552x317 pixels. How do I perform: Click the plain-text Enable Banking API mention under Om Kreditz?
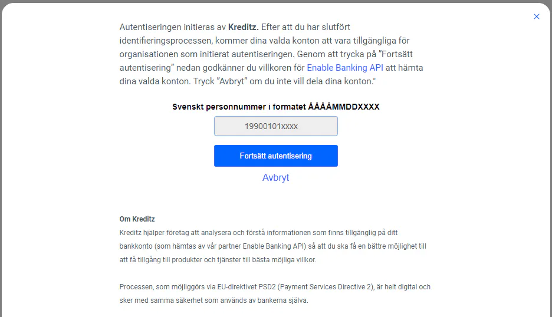[x=273, y=246]
